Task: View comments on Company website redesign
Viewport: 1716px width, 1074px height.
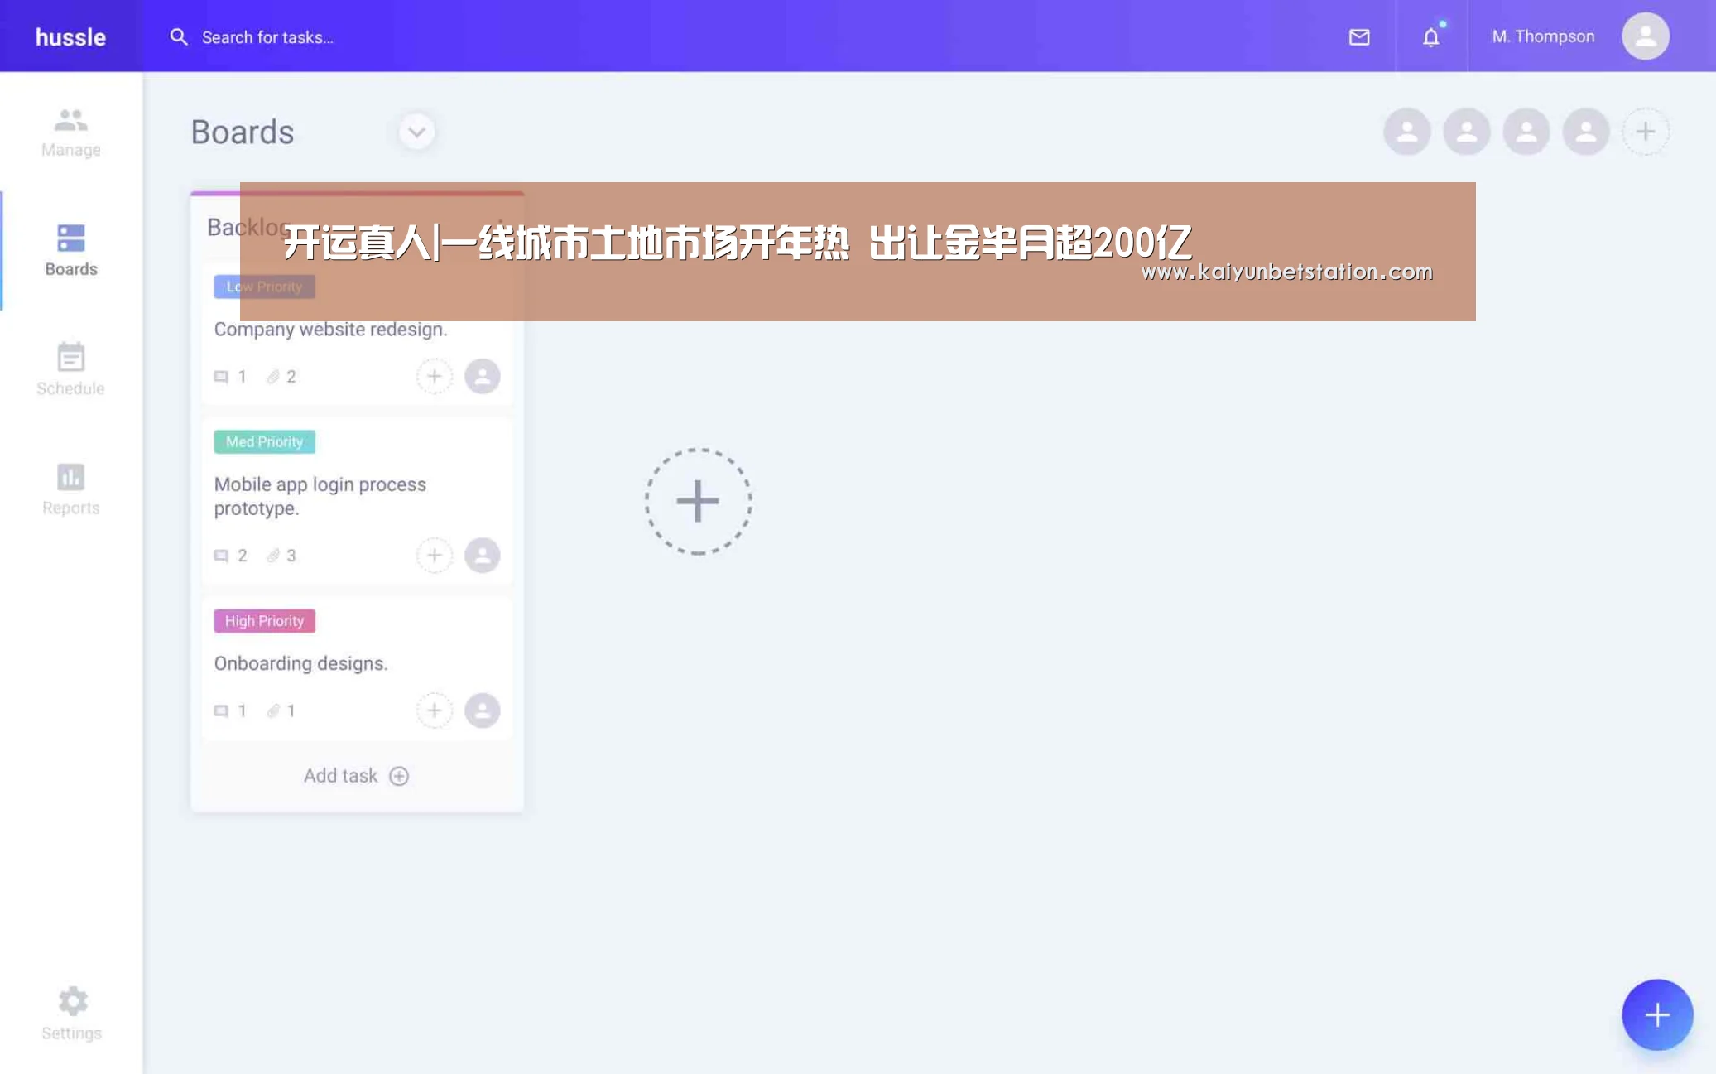Action: tap(230, 377)
